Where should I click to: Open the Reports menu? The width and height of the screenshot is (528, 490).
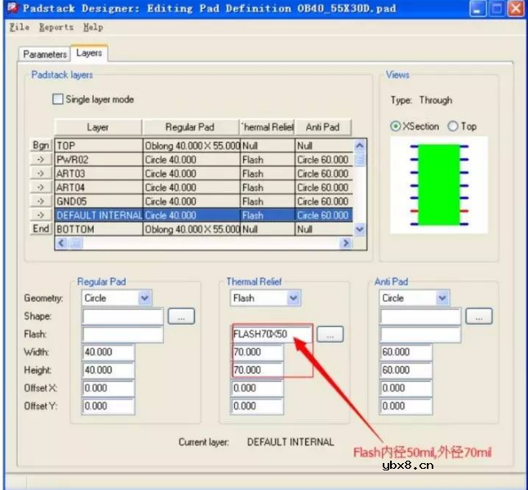(x=56, y=27)
